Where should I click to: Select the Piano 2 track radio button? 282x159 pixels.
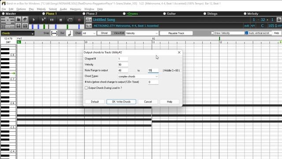(x=84, y=14)
